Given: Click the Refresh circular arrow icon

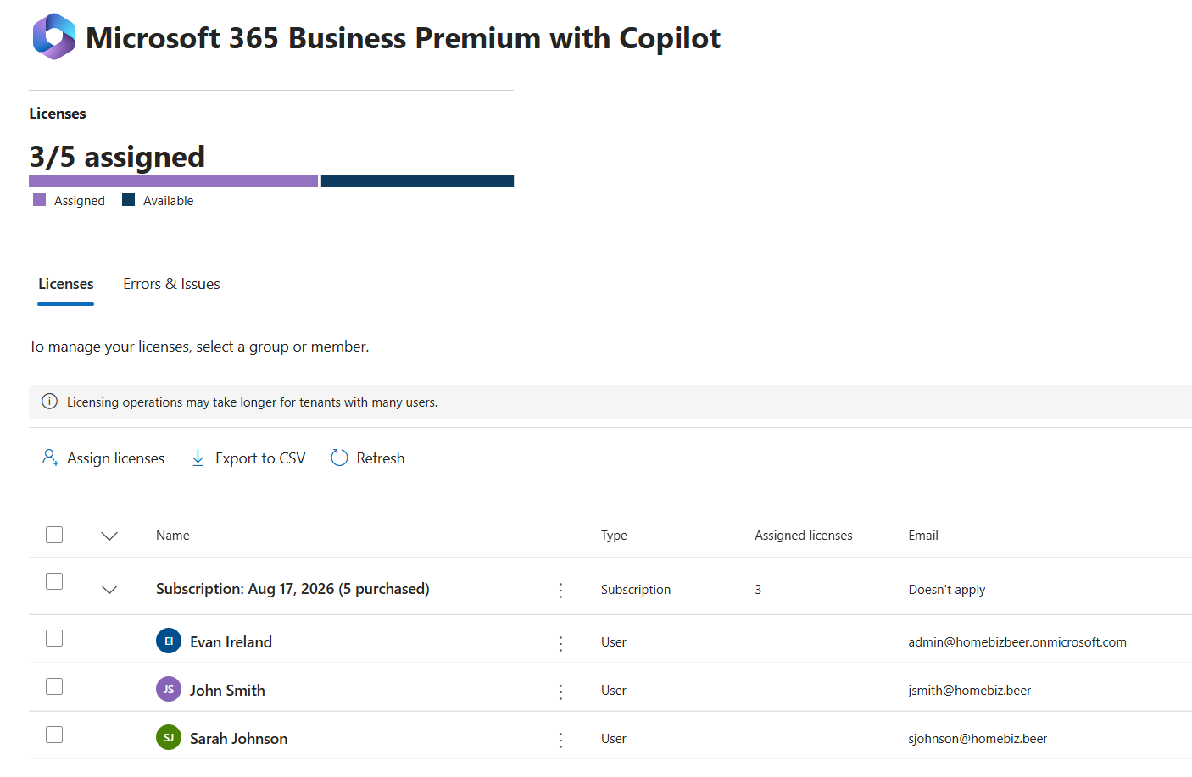Looking at the screenshot, I should tap(339, 458).
